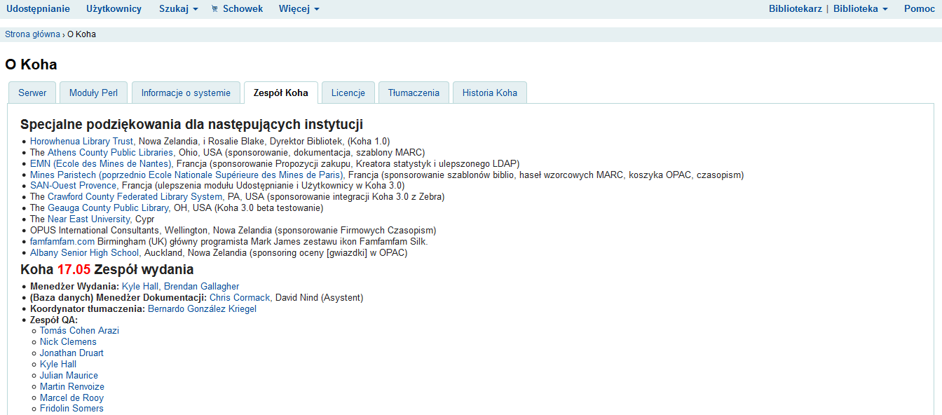Image resolution: width=942 pixels, height=415 pixels.
Task: Open Chris Cormack's profile link
Action: (240, 298)
